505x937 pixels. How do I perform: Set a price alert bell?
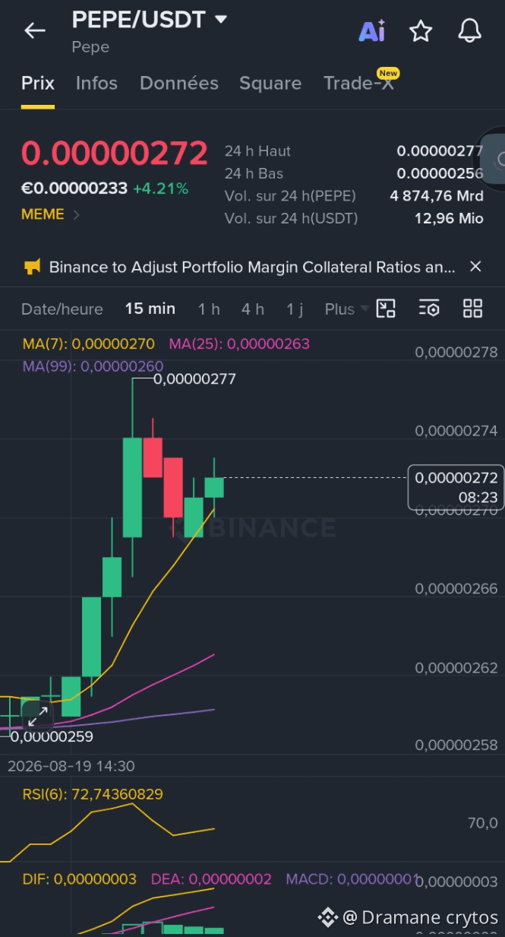pyautogui.click(x=470, y=31)
